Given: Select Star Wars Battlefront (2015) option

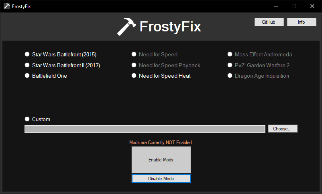Looking at the screenshot, I should click(27, 54).
